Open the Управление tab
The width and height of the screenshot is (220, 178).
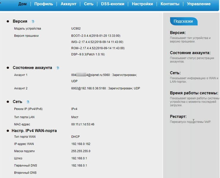199,4
